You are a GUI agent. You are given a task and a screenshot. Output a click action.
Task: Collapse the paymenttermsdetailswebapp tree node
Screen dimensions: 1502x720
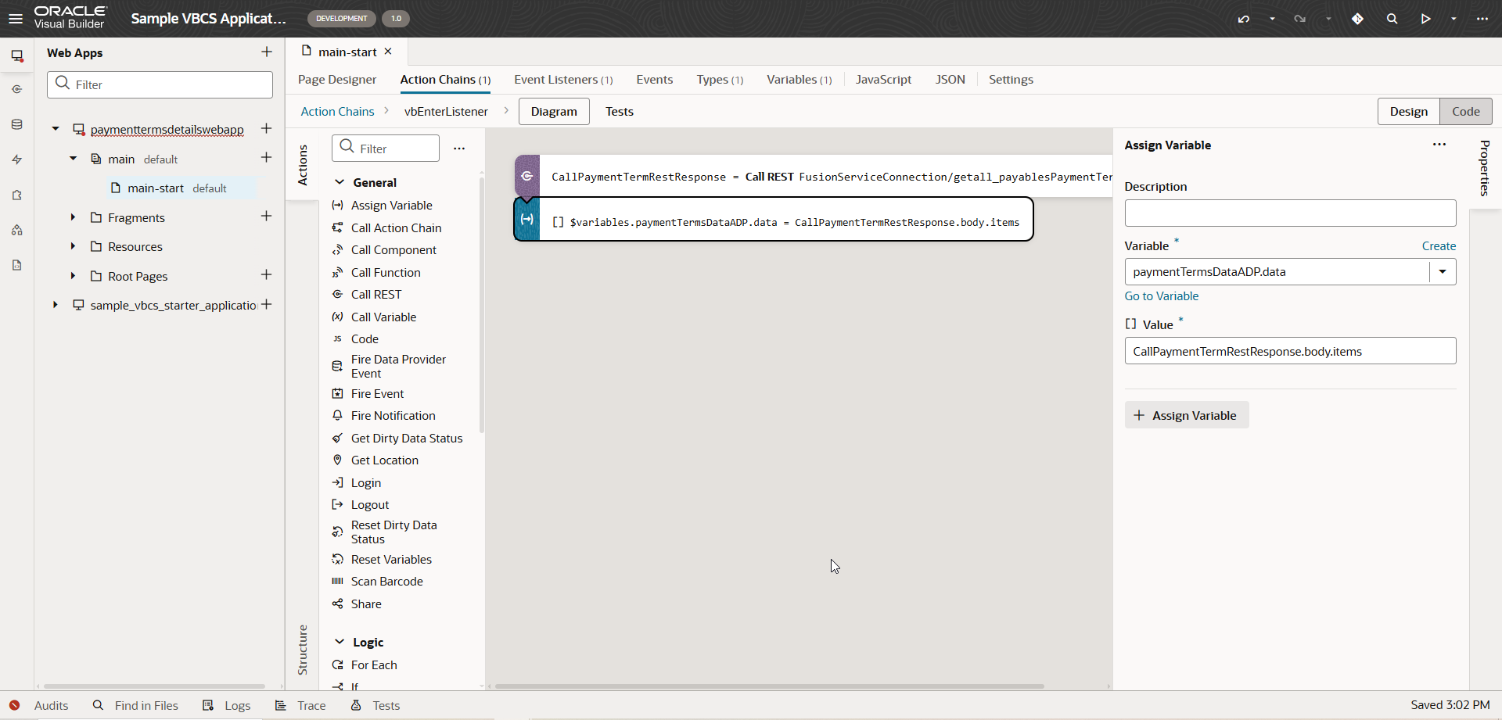point(56,129)
